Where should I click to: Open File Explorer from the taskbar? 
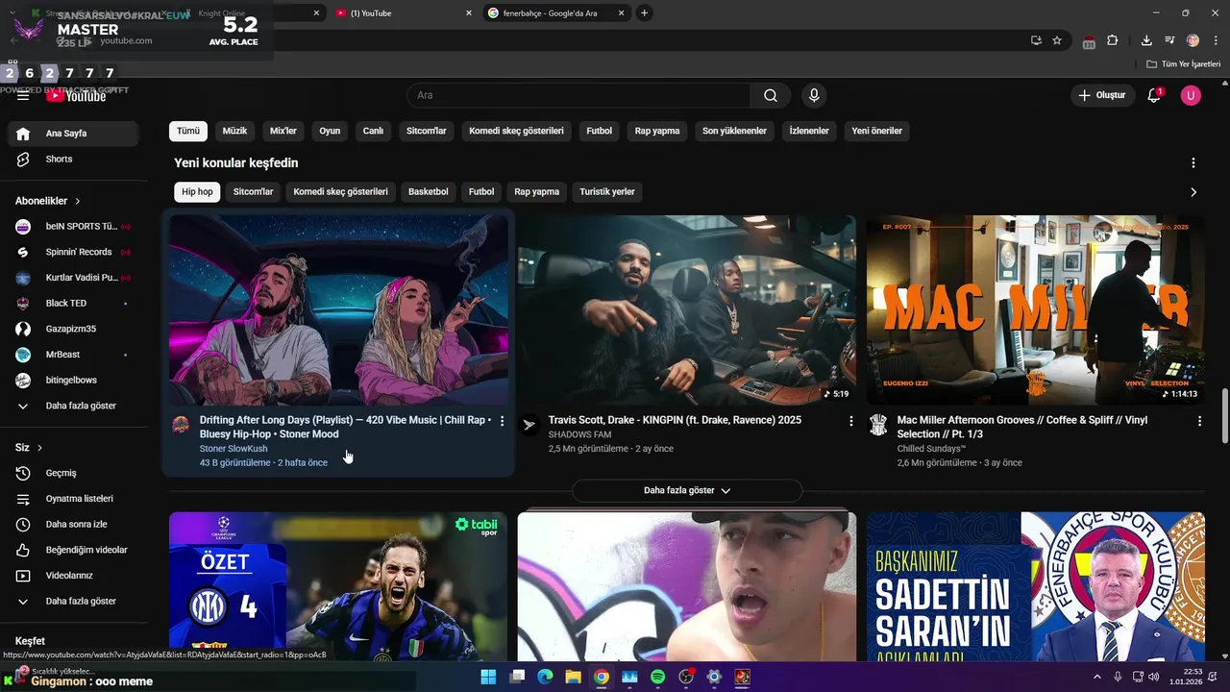[573, 677]
